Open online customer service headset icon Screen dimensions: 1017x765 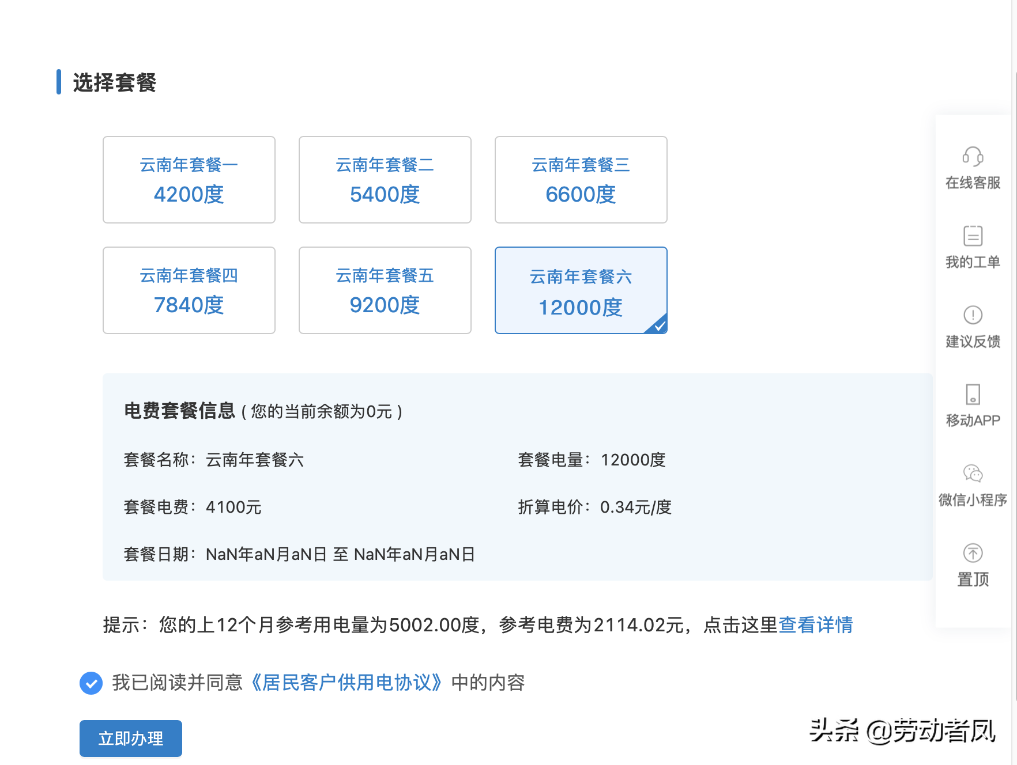973,156
